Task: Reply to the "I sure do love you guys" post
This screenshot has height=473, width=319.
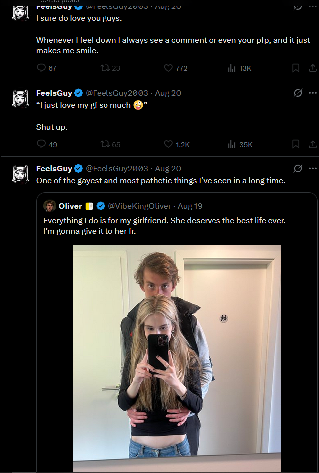Action: tap(41, 68)
